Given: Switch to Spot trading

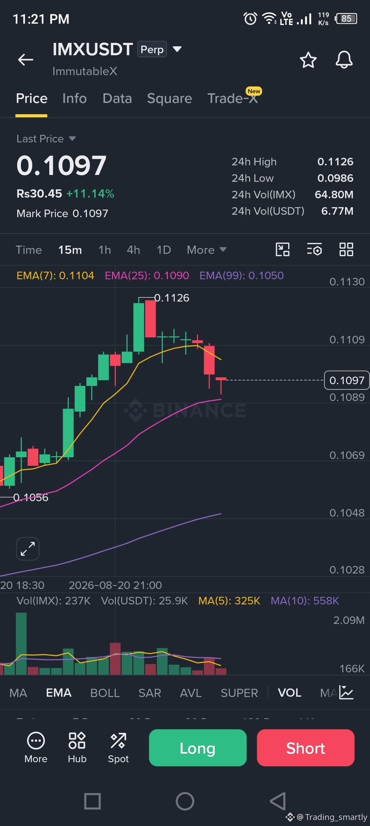Looking at the screenshot, I should coord(118,747).
